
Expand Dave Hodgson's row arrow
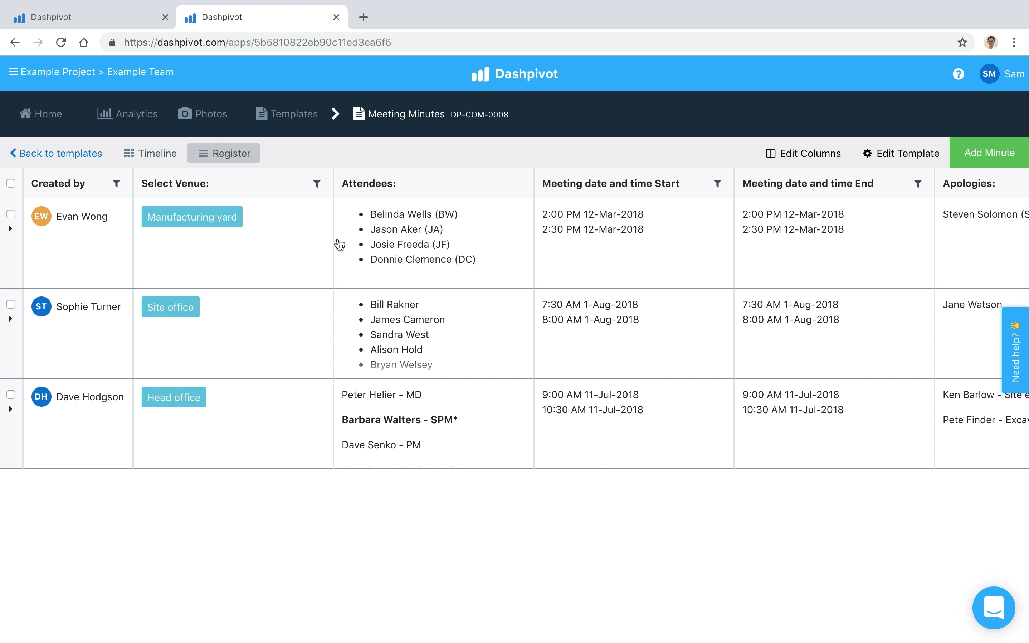(11, 409)
